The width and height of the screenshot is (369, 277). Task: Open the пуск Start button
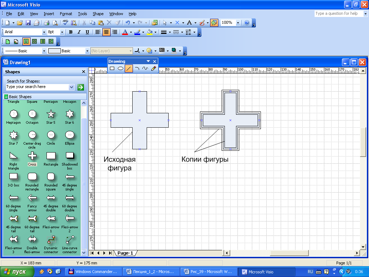click(17, 272)
